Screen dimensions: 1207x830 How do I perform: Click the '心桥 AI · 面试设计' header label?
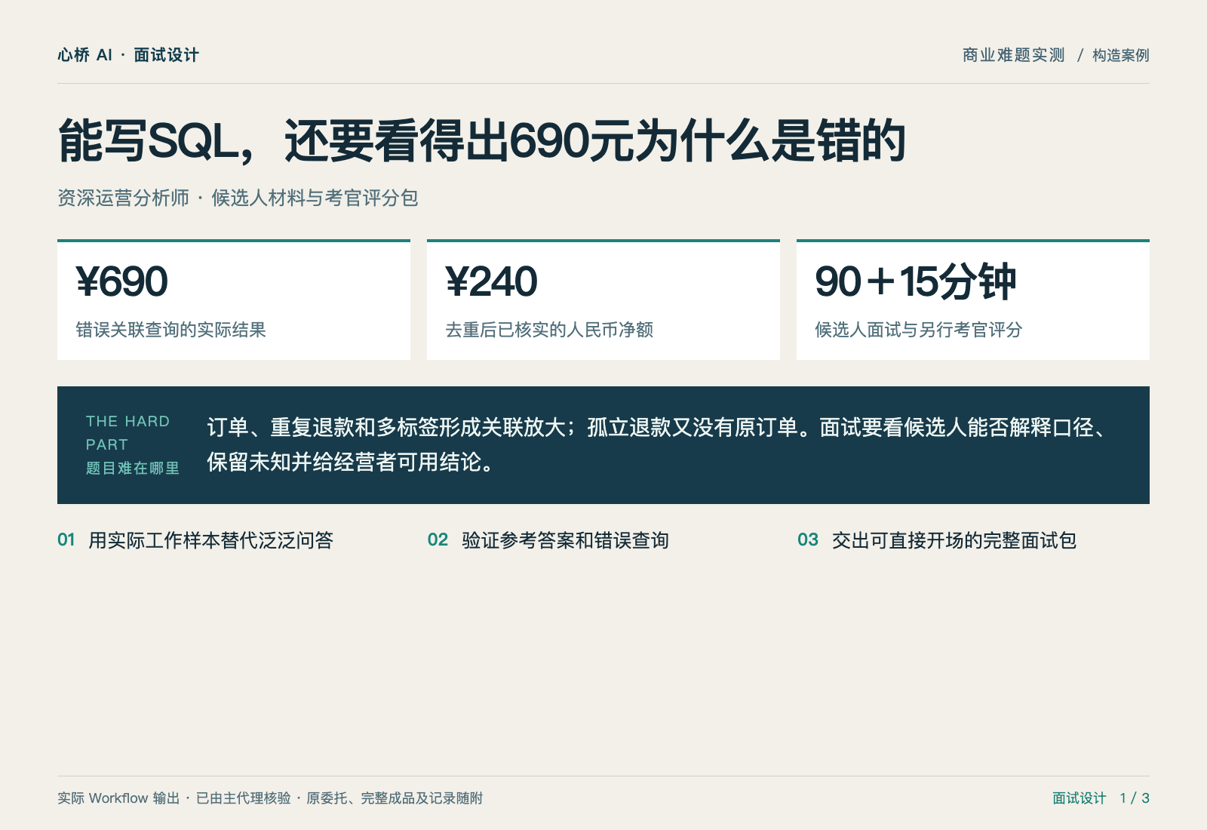[128, 55]
